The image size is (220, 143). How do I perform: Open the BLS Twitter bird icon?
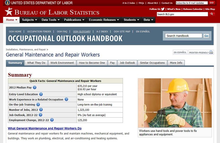163,9
